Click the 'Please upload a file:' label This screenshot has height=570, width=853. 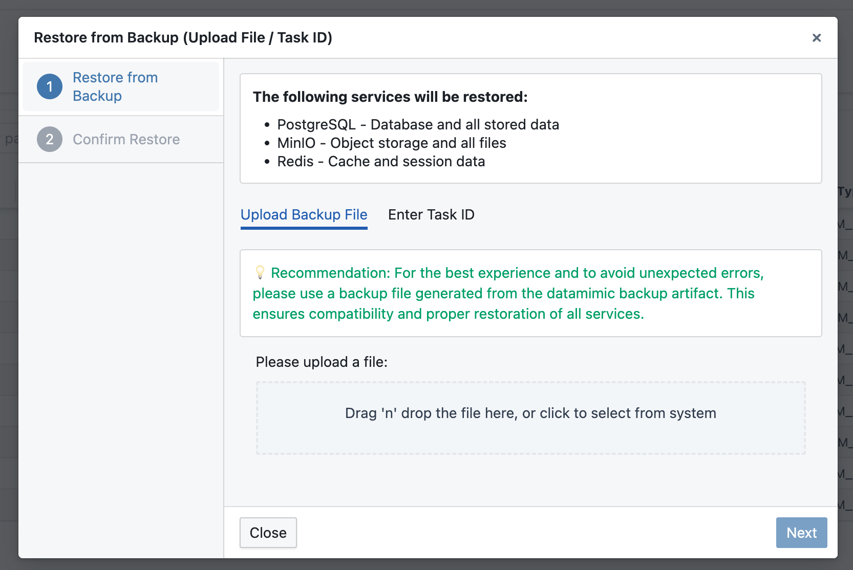click(x=322, y=362)
